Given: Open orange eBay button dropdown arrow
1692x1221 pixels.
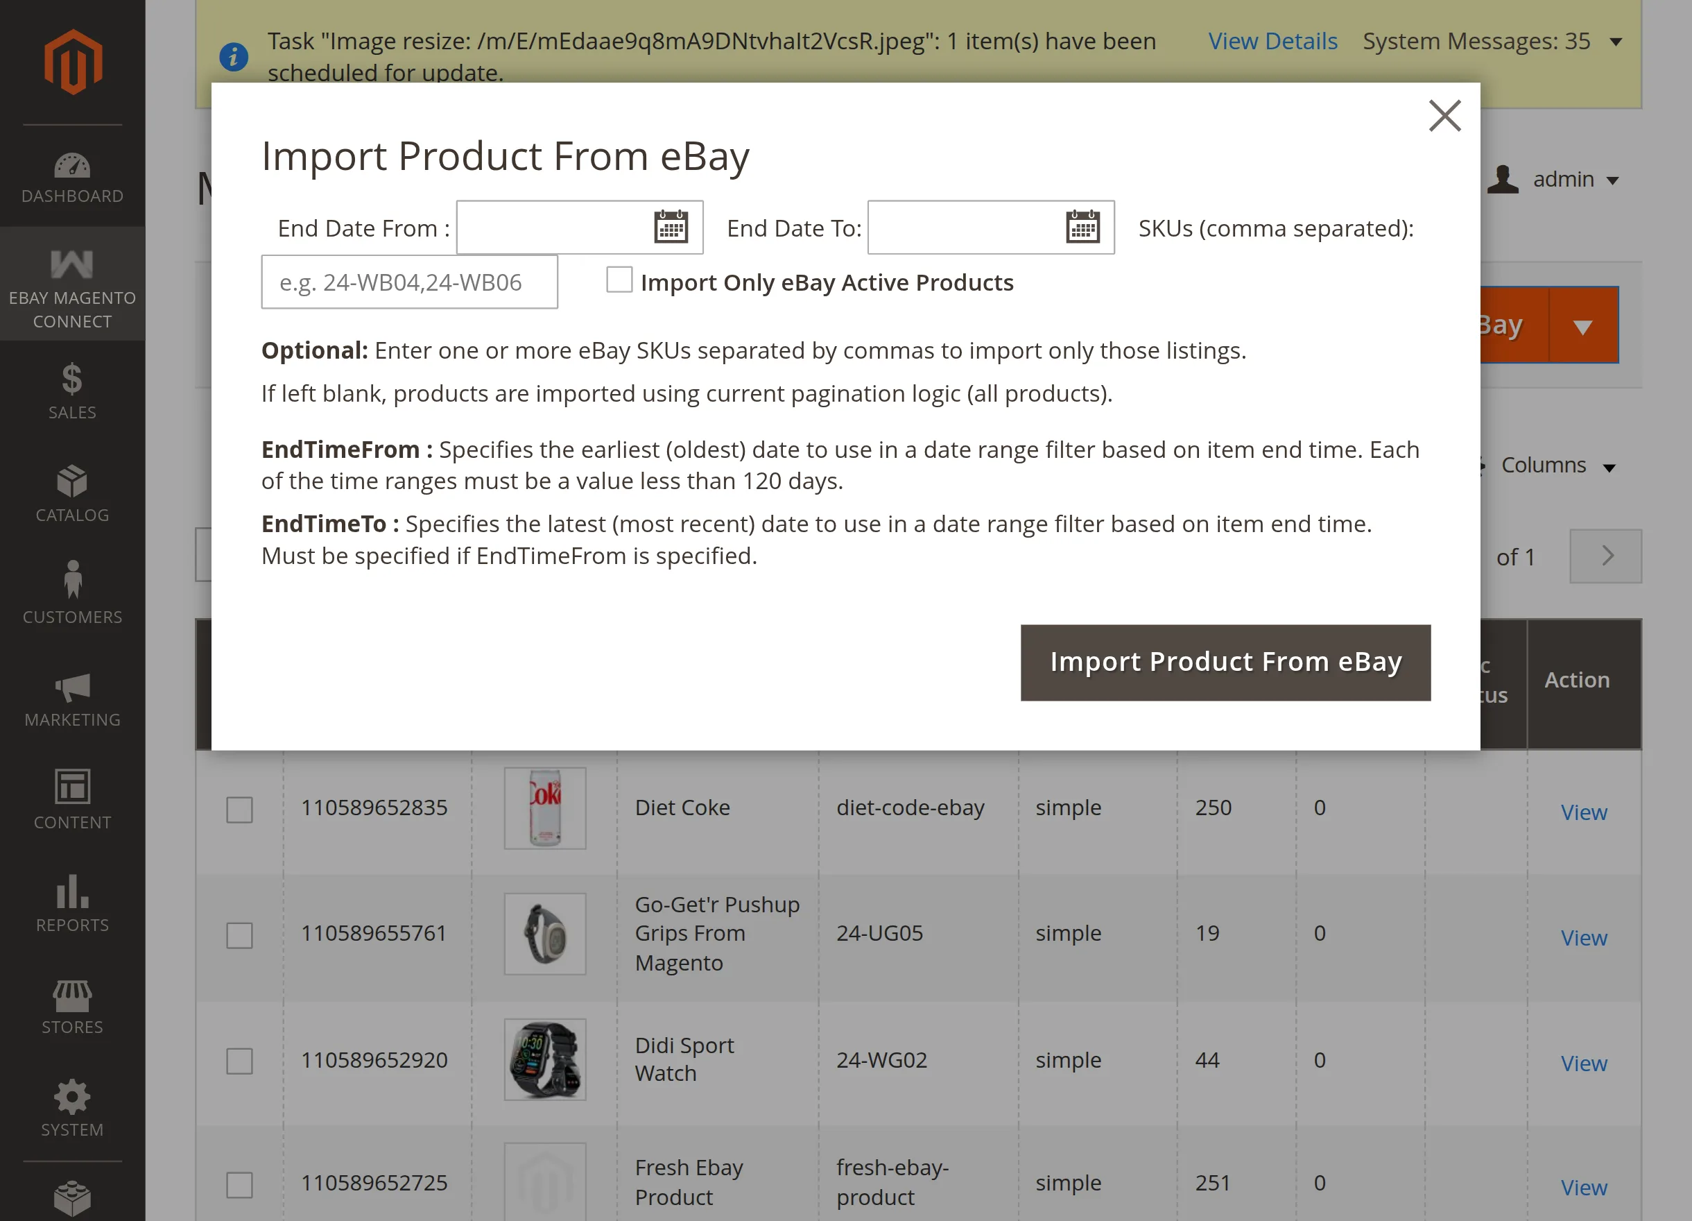Looking at the screenshot, I should pyautogui.click(x=1583, y=325).
